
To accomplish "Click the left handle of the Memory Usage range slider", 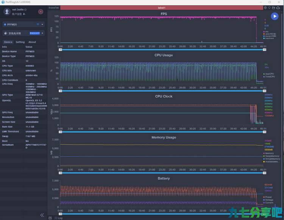I will [61, 173].
